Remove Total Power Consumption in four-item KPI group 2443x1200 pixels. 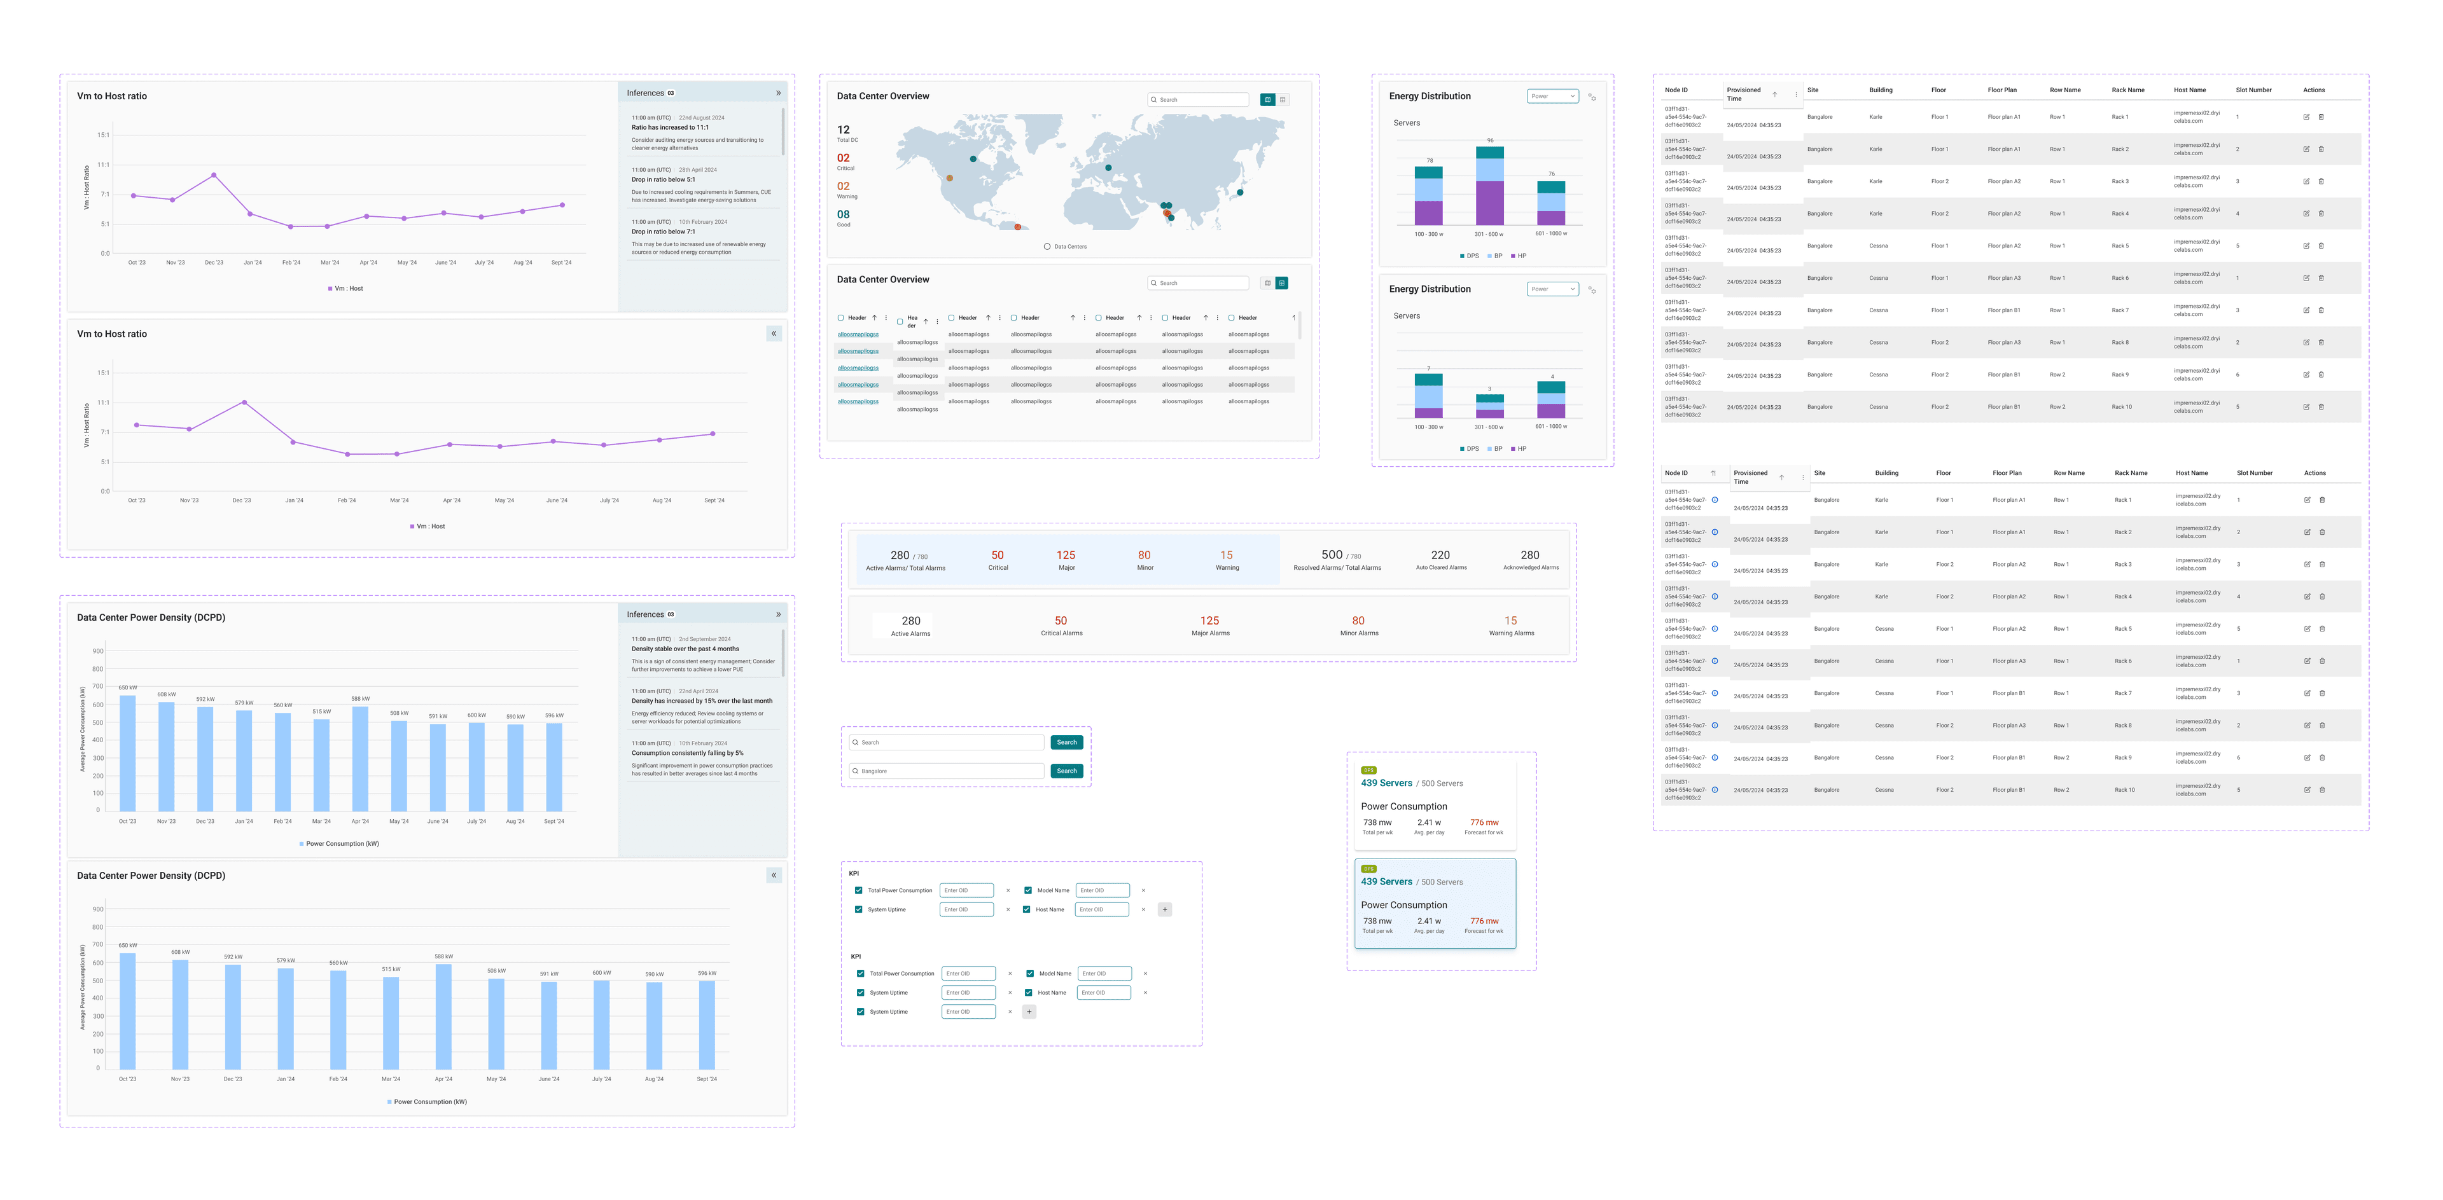1007,890
